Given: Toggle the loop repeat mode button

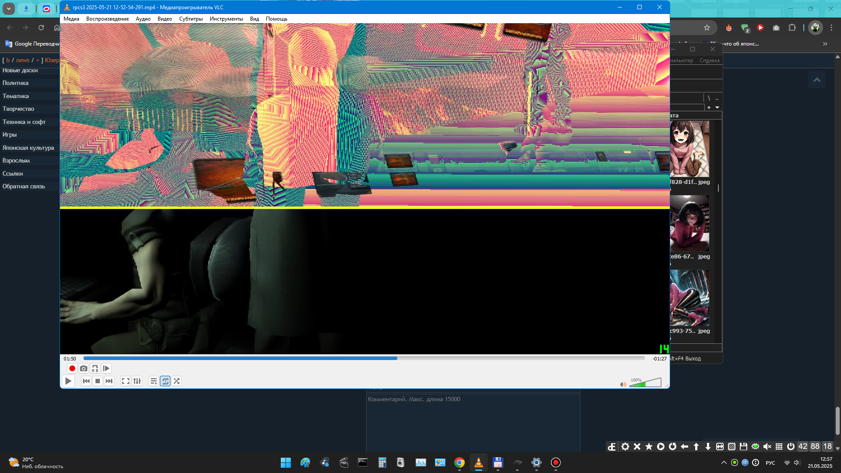Looking at the screenshot, I should click(x=165, y=381).
